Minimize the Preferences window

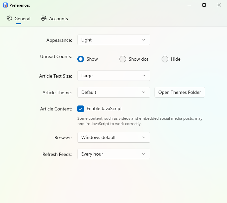189,5
